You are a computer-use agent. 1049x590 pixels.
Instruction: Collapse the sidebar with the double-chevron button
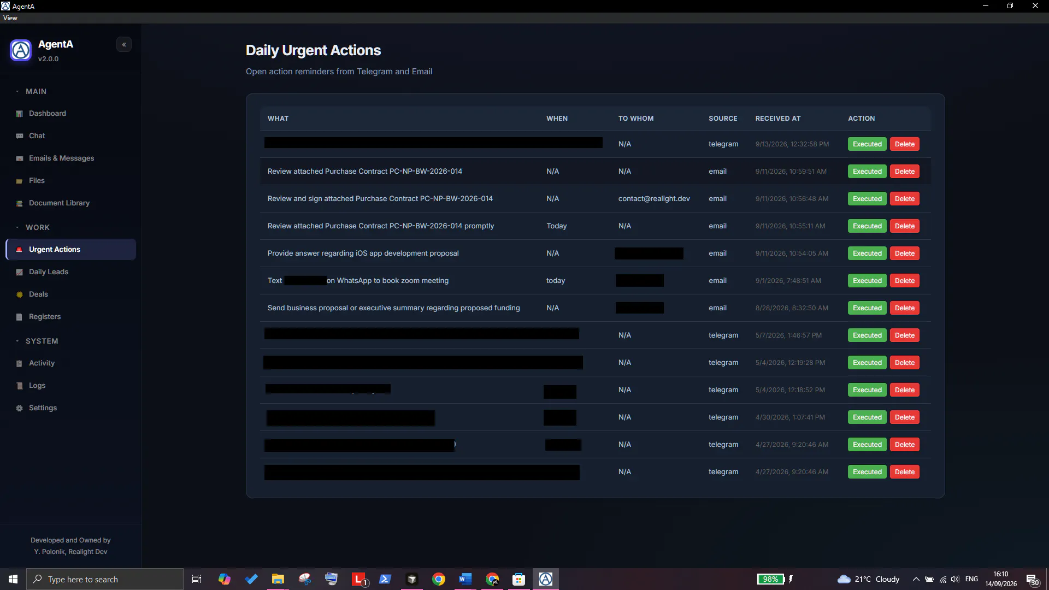tap(124, 45)
